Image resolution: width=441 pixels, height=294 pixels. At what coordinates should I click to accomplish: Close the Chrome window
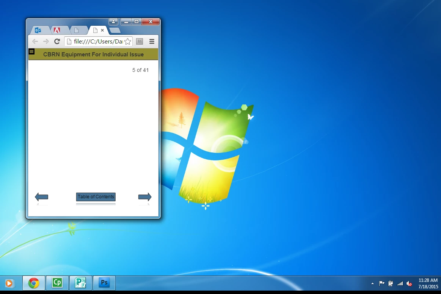point(151,22)
